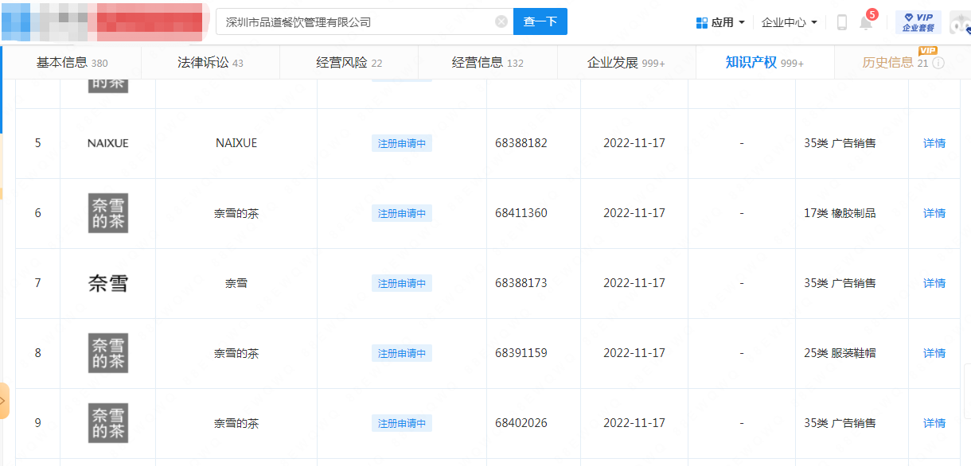Viewport: 971px width, 466px height.
Task: Open the VIP 企业套餐 badge
Action: click(918, 22)
